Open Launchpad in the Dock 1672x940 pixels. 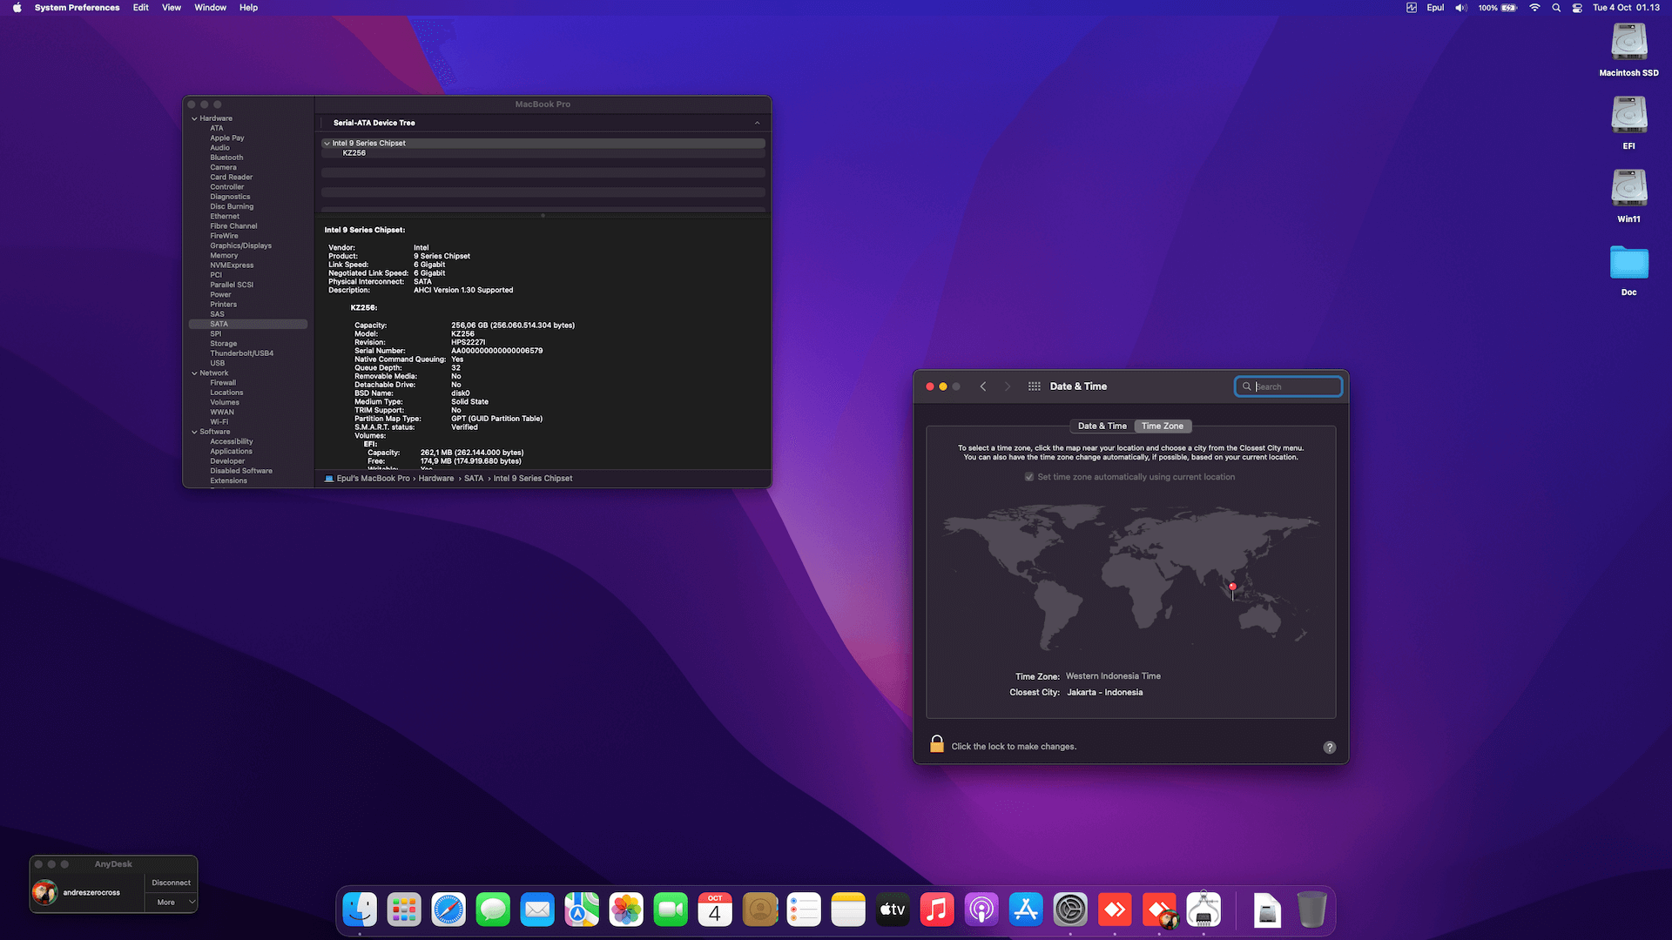point(404,910)
